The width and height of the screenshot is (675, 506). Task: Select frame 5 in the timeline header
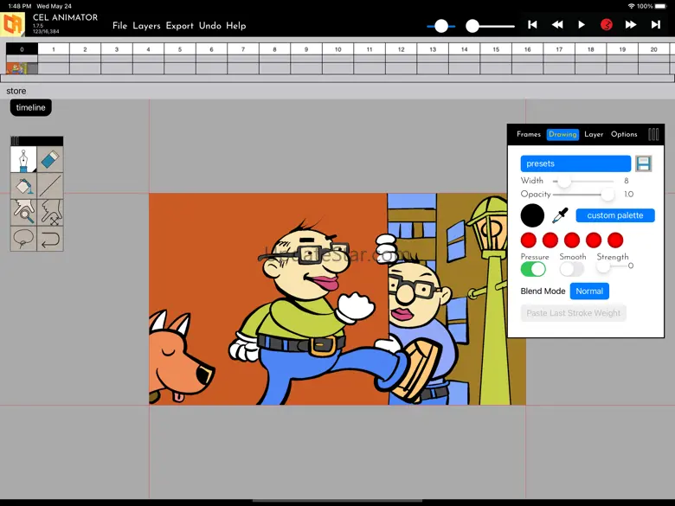pyautogui.click(x=180, y=49)
